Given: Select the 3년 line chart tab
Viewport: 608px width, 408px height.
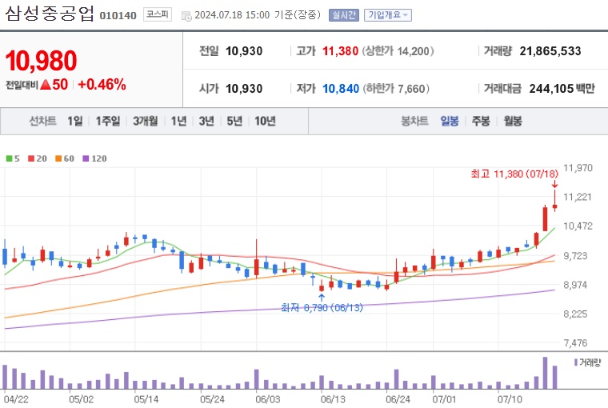Looking at the screenshot, I should coord(206,121).
